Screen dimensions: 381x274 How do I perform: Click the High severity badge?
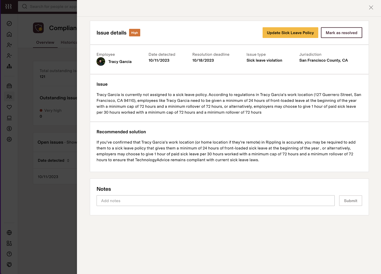(x=134, y=33)
